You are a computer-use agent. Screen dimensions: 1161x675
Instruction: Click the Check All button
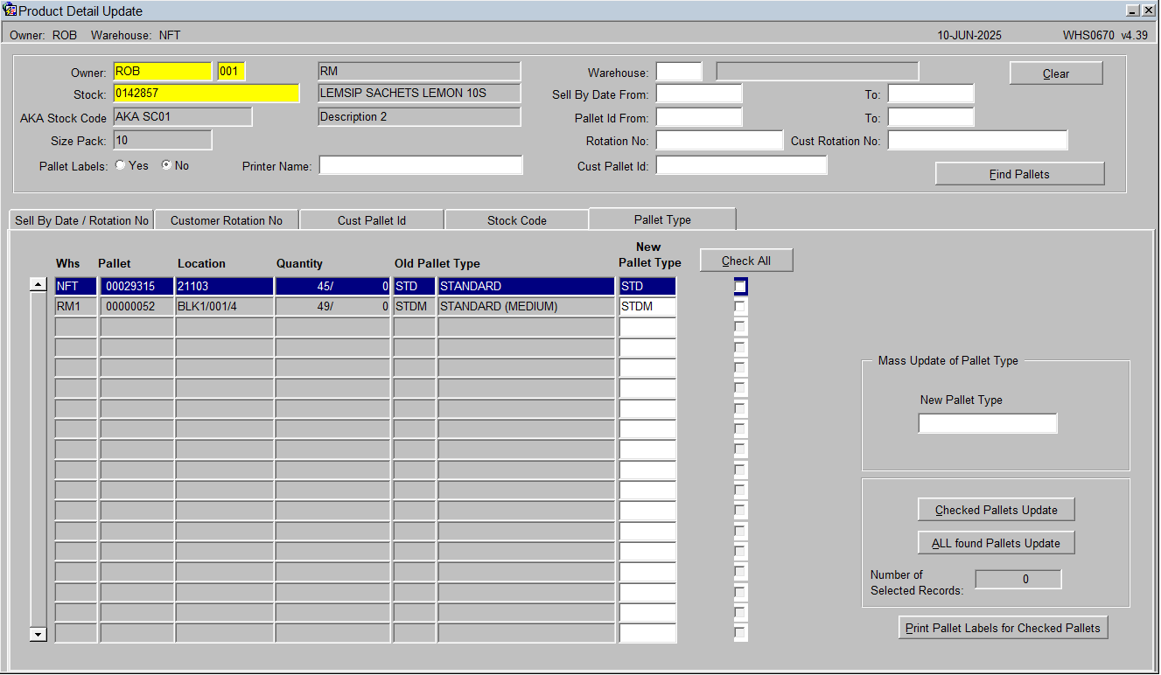[746, 261]
